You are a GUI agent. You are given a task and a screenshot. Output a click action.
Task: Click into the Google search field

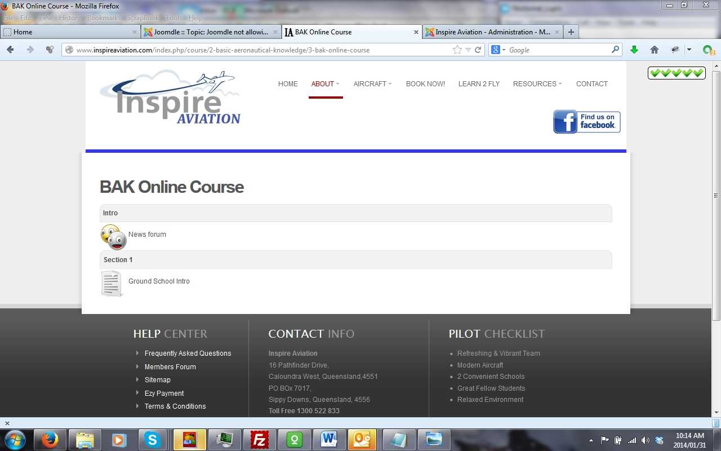[558, 50]
